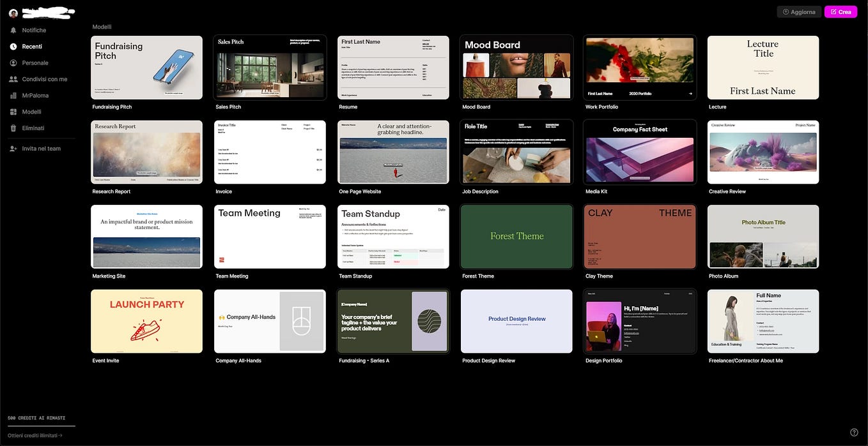Click the Eliminati trash icon
The width and height of the screenshot is (868, 446).
pos(13,128)
